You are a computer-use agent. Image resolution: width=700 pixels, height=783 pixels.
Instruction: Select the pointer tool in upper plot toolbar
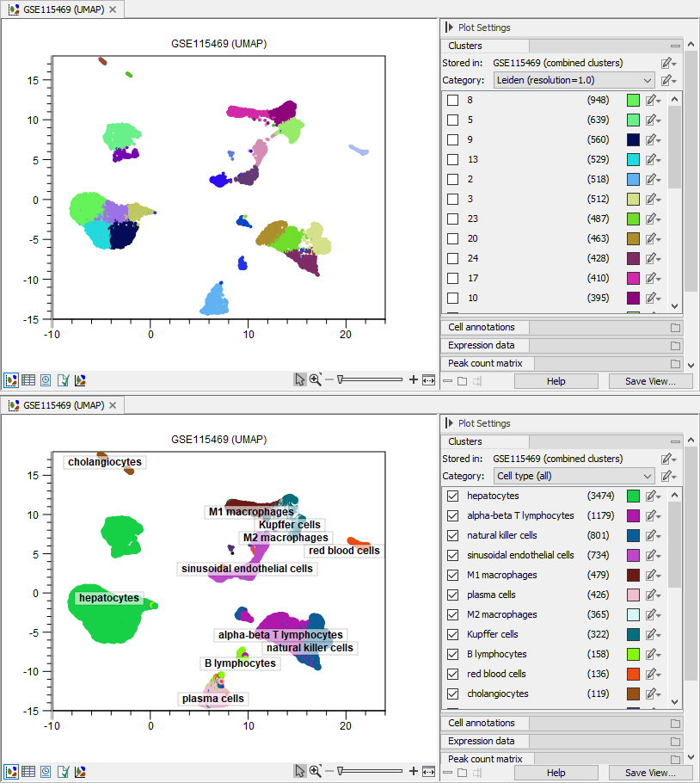(x=300, y=379)
